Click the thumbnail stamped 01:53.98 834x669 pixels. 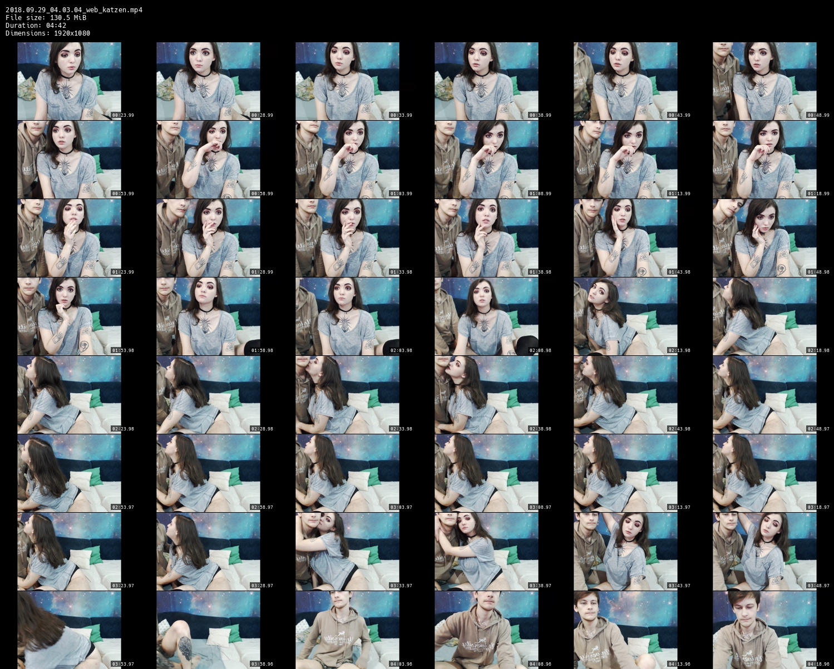point(70,316)
